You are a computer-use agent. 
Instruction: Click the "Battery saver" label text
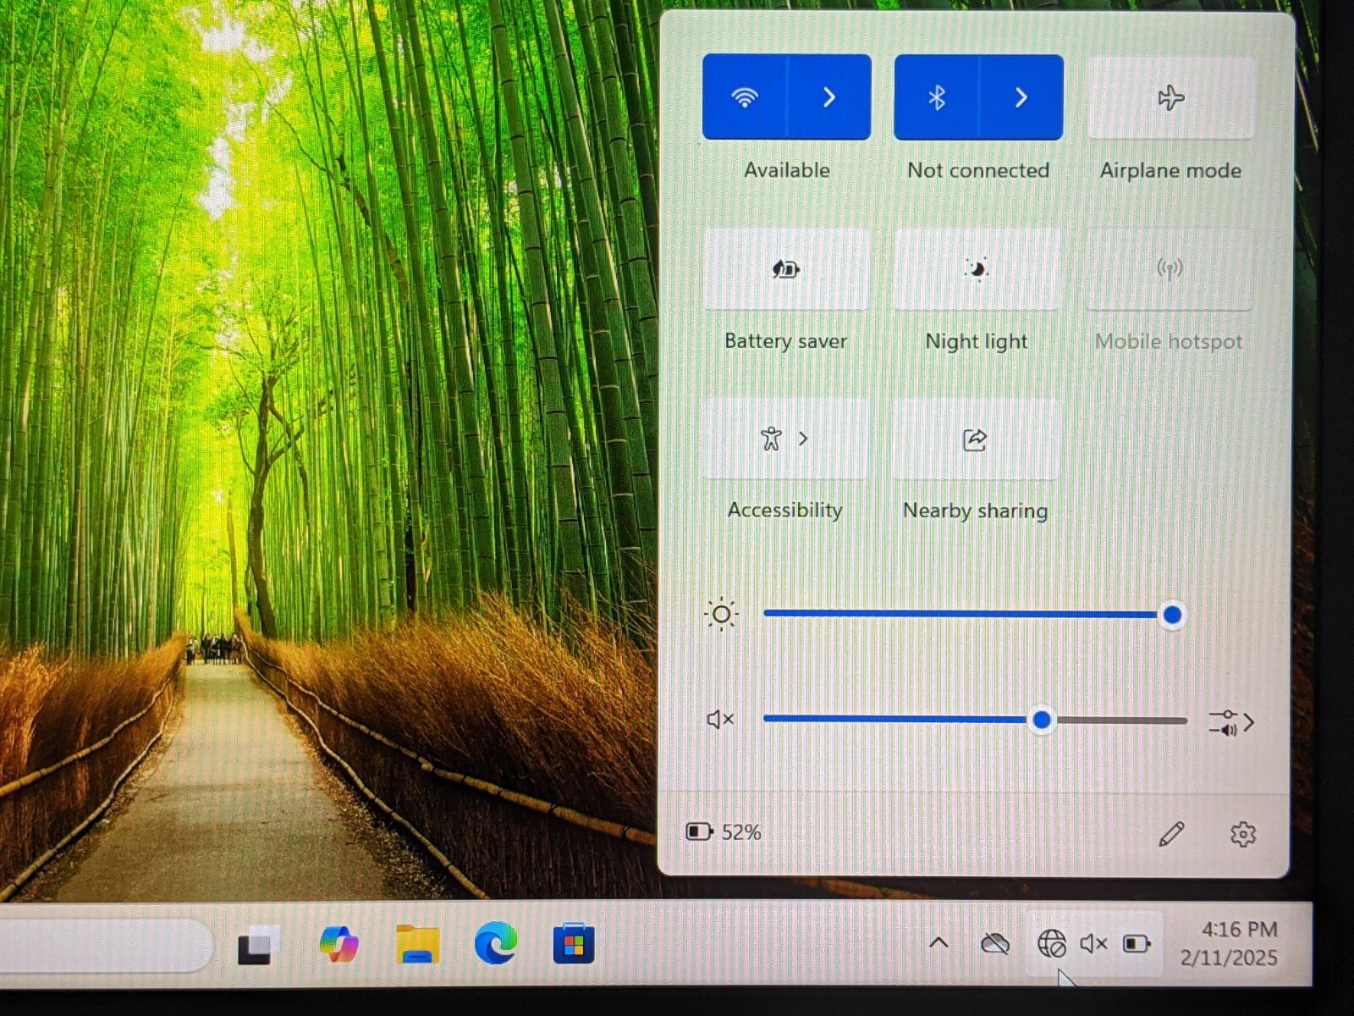coord(786,341)
